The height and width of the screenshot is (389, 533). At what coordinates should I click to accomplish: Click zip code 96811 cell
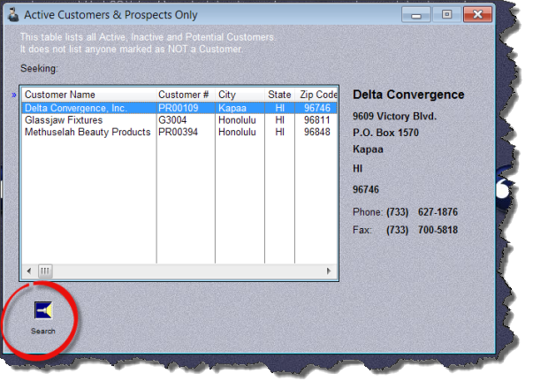[x=316, y=120]
